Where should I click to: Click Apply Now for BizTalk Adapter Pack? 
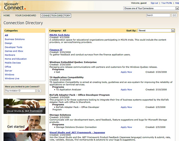pos(126,107)
